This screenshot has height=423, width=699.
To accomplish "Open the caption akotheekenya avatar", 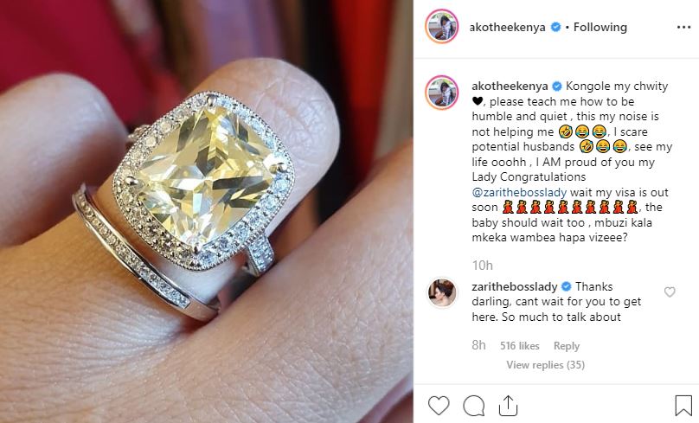I will click(x=442, y=93).
